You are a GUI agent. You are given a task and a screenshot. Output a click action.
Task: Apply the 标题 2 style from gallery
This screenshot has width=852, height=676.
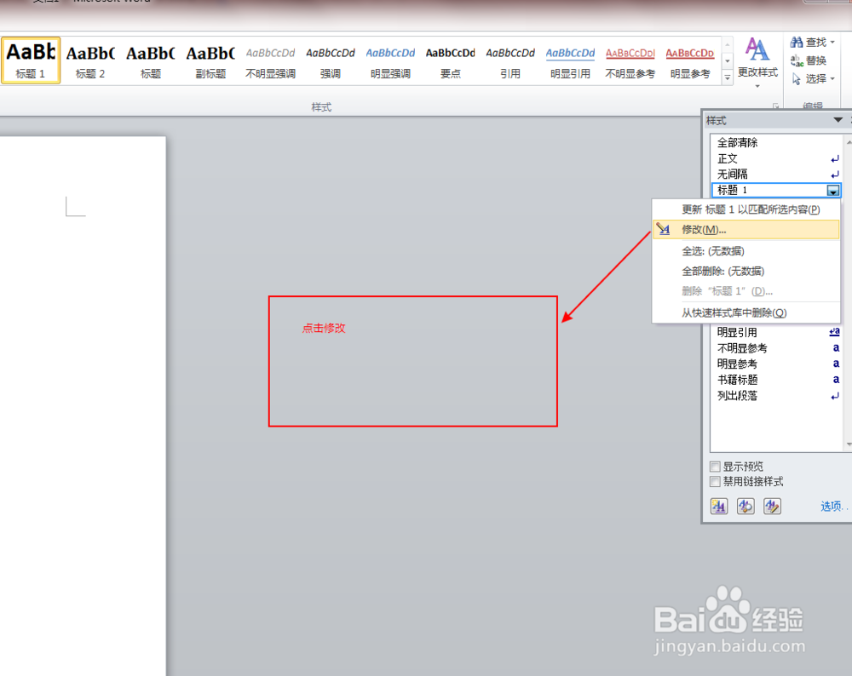90,60
